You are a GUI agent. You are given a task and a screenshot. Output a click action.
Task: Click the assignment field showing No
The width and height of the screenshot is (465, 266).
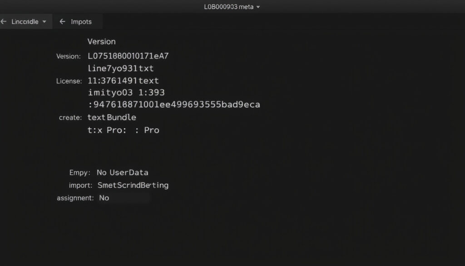tap(124, 198)
